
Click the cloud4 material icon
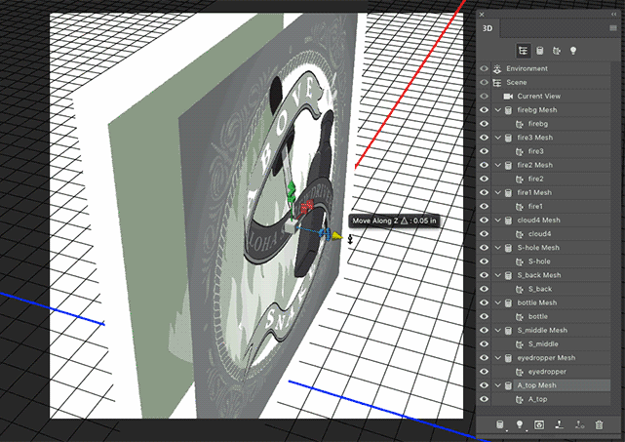coord(519,234)
